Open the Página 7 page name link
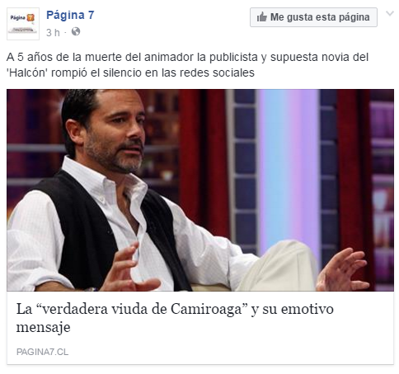The width and height of the screenshot is (399, 374). click(x=70, y=15)
